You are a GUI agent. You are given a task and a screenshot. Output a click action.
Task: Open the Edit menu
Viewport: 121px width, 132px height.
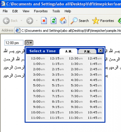15,11
